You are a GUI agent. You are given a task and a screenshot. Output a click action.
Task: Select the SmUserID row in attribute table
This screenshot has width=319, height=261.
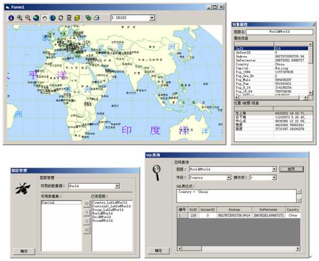(271, 53)
